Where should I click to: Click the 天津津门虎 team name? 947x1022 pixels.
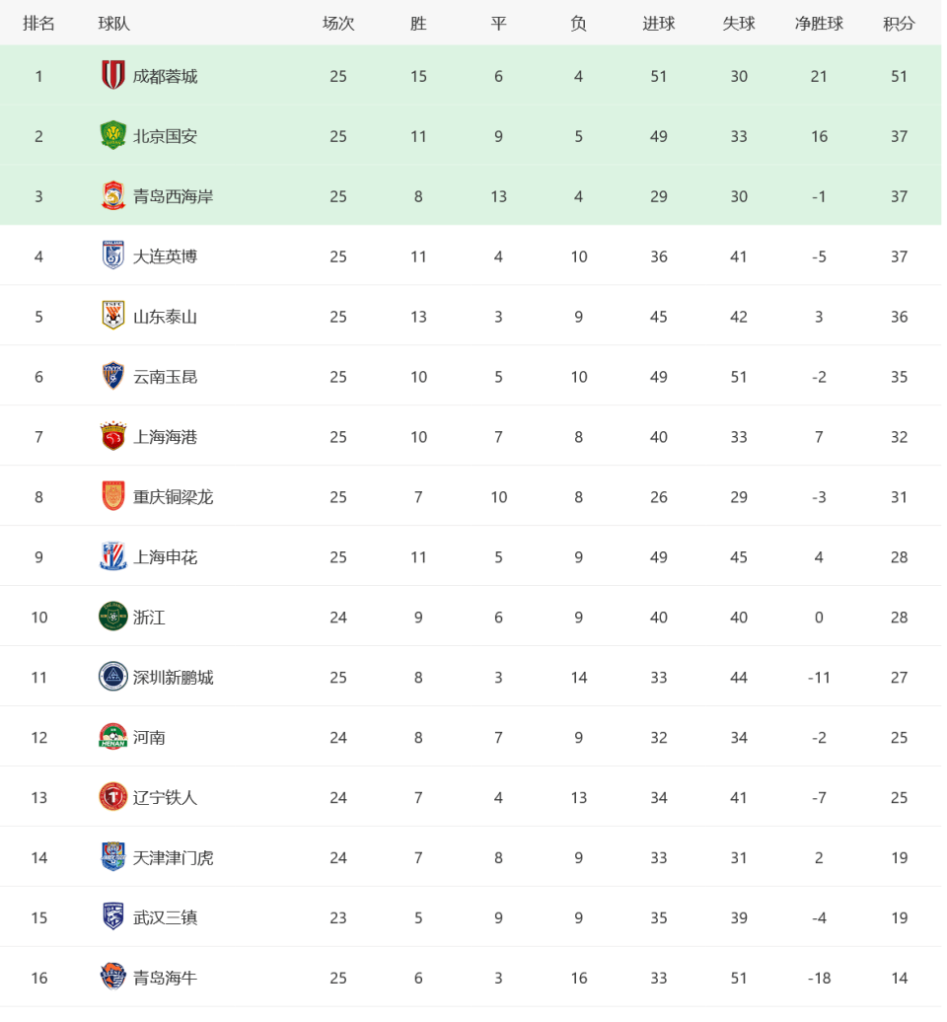click(173, 858)
